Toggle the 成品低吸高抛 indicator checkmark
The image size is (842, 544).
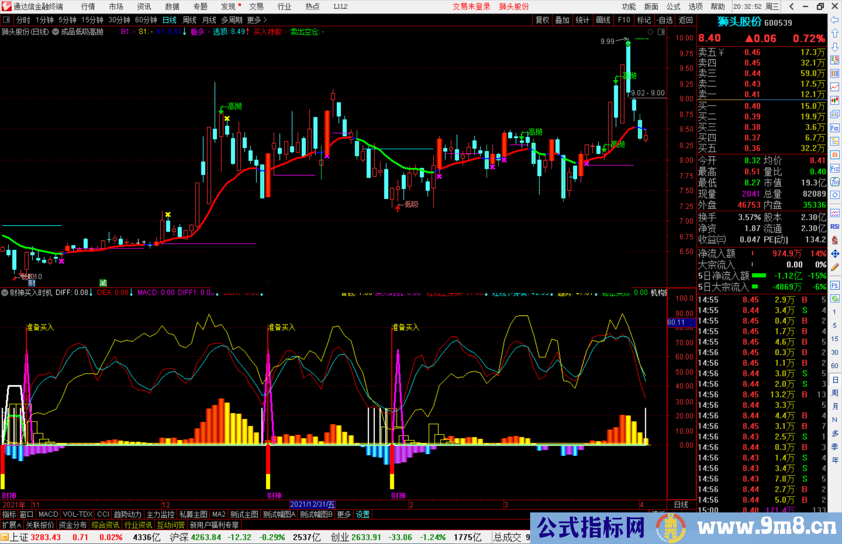coord(56,32)
